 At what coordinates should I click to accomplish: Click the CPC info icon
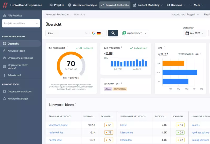point(164,47)
